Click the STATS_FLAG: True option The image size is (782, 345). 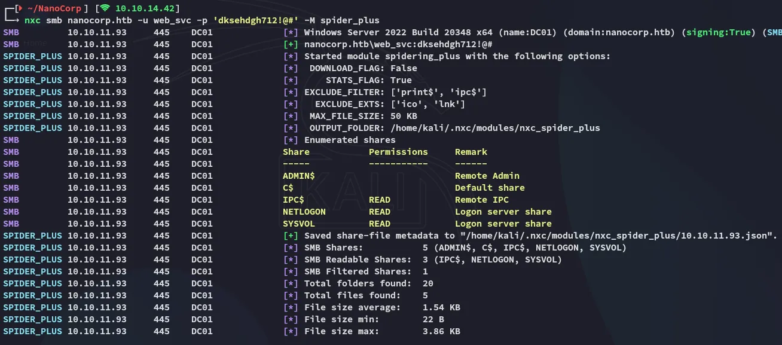click(x=368, y=80)
